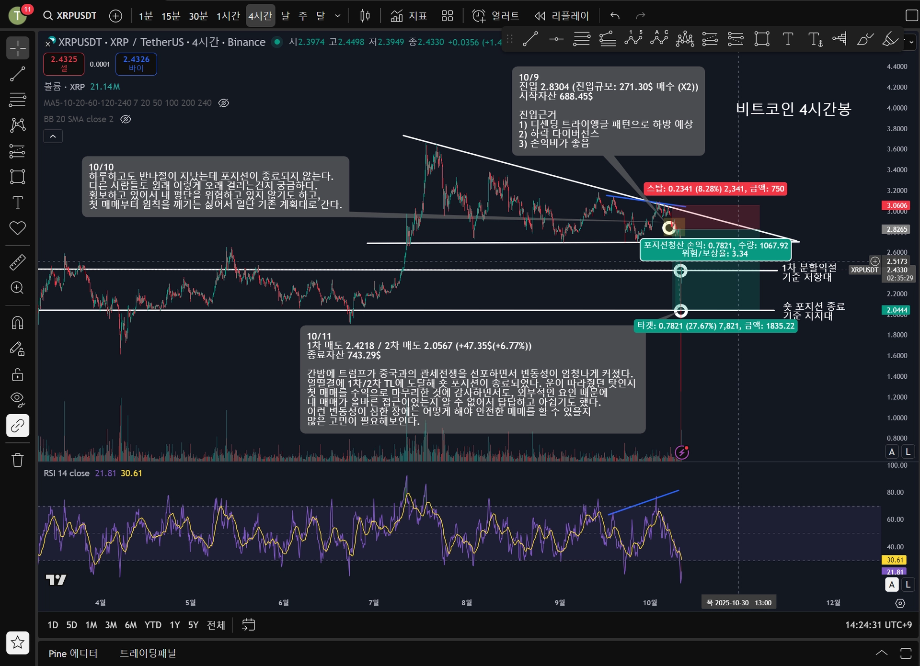Select the magnet mode icon
The width and height of the screenshot is (920, 666).
(18, 323)
